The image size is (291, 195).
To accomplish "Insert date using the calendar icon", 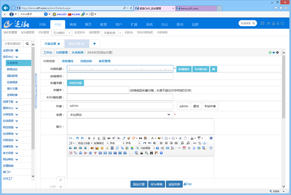I will click(184, 148).
